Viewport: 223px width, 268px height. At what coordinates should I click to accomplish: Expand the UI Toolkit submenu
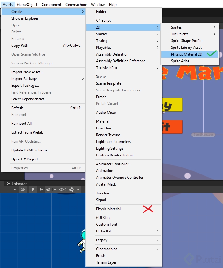(124, 231)
